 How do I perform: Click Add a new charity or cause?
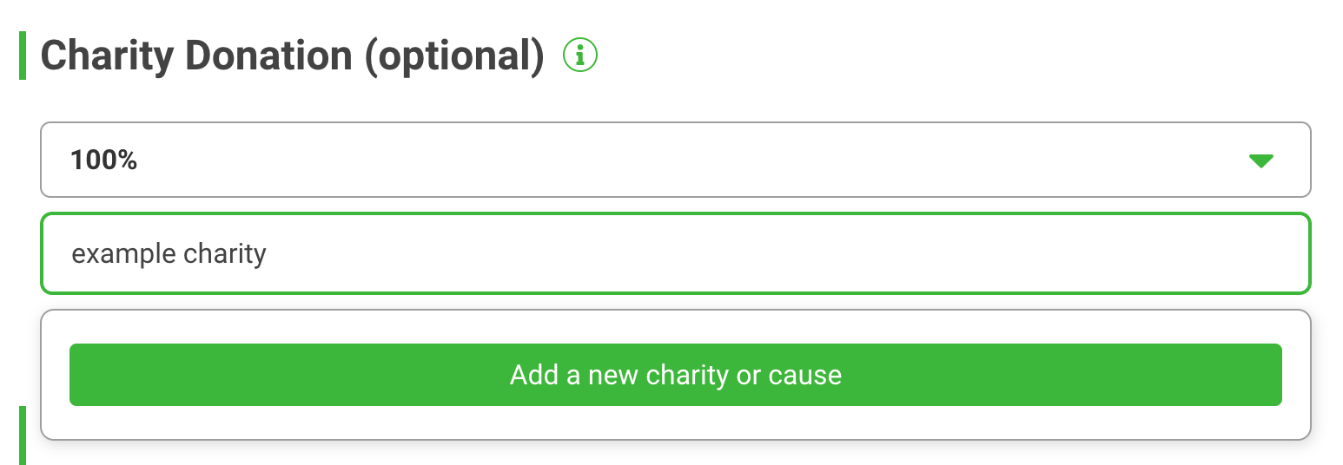pyautogui.click(x=675, y=375)
